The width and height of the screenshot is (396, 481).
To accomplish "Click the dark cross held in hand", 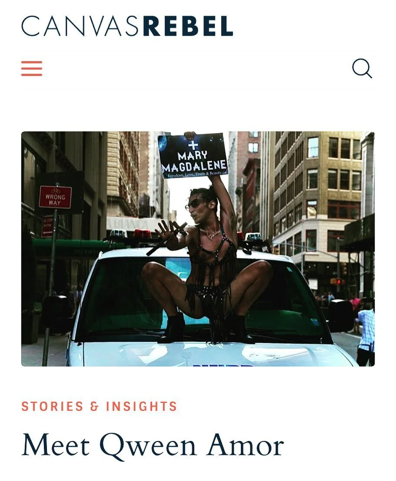I will click(167, 238).
